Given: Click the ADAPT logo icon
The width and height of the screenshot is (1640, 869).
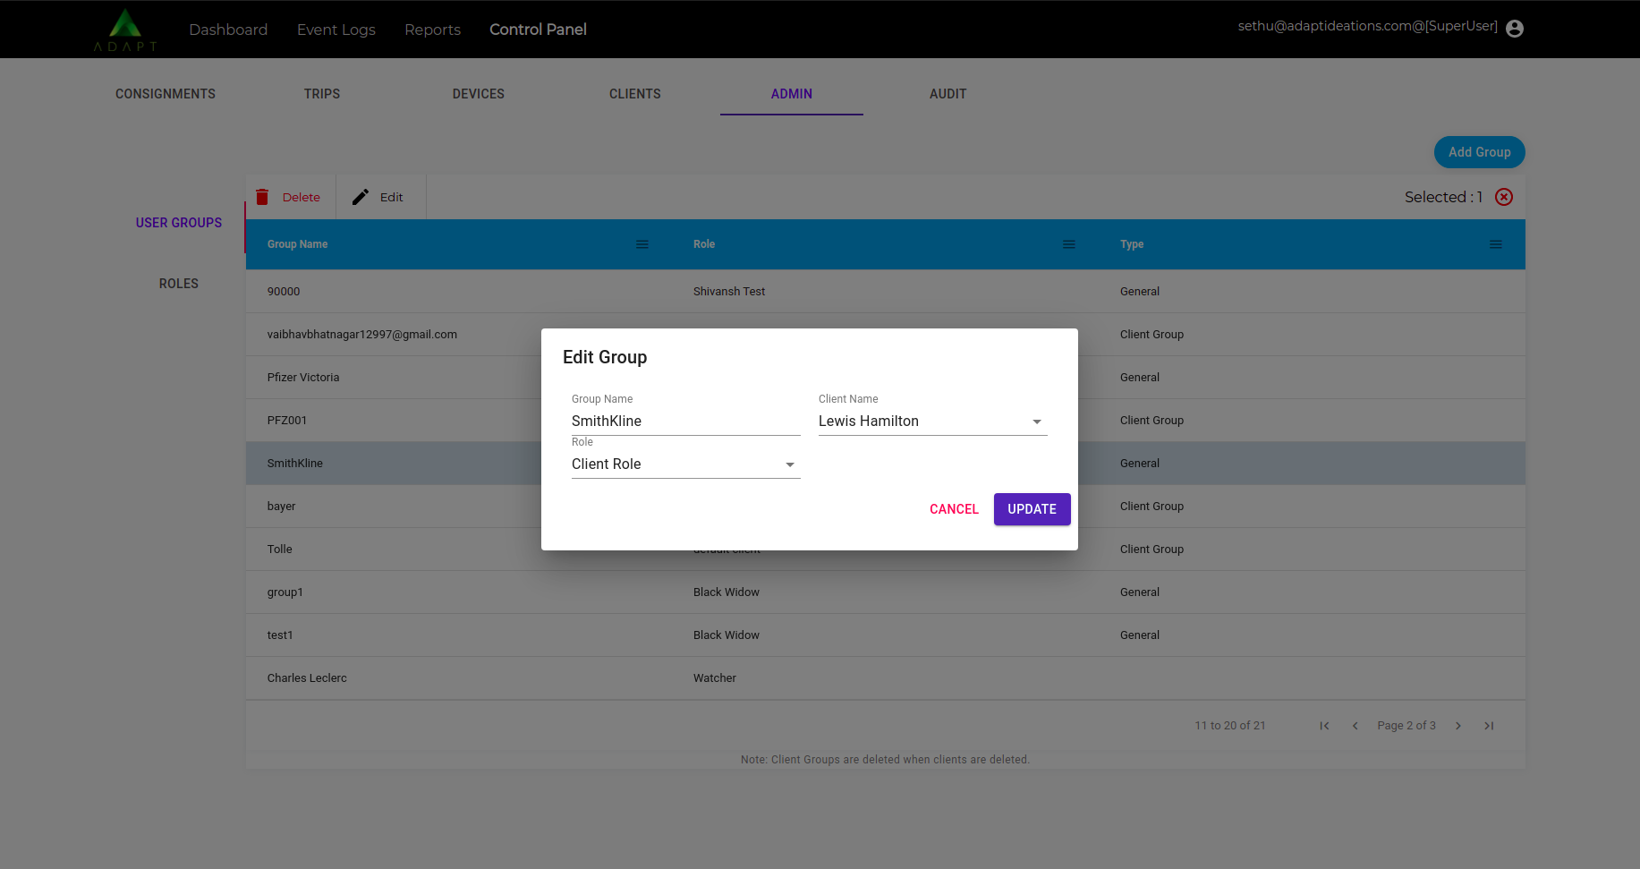Looking at the screenshot, I should 125,30.
